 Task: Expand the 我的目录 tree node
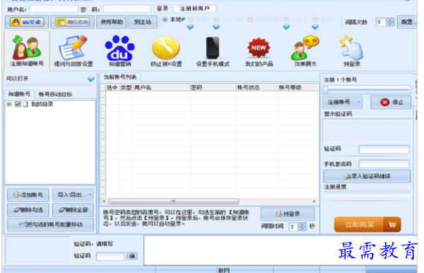[9, 104]
